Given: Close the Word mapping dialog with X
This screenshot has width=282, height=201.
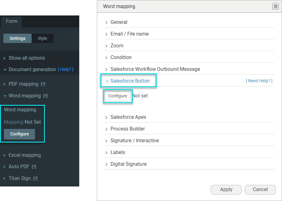Looking at the screenshot, I should pos(275,6).
